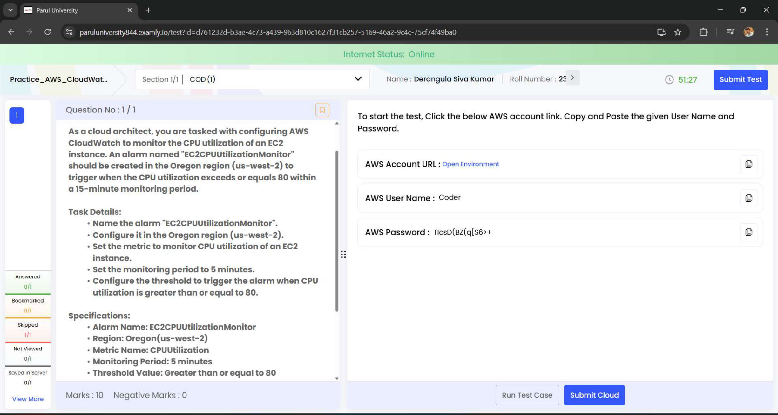The width and height of the screenshot is (778, 415).
Task: Select question number 1 tile
Action: pos(17,115)
